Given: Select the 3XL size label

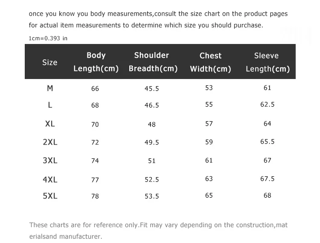Looking at the screenshot, I should (50, 161).
